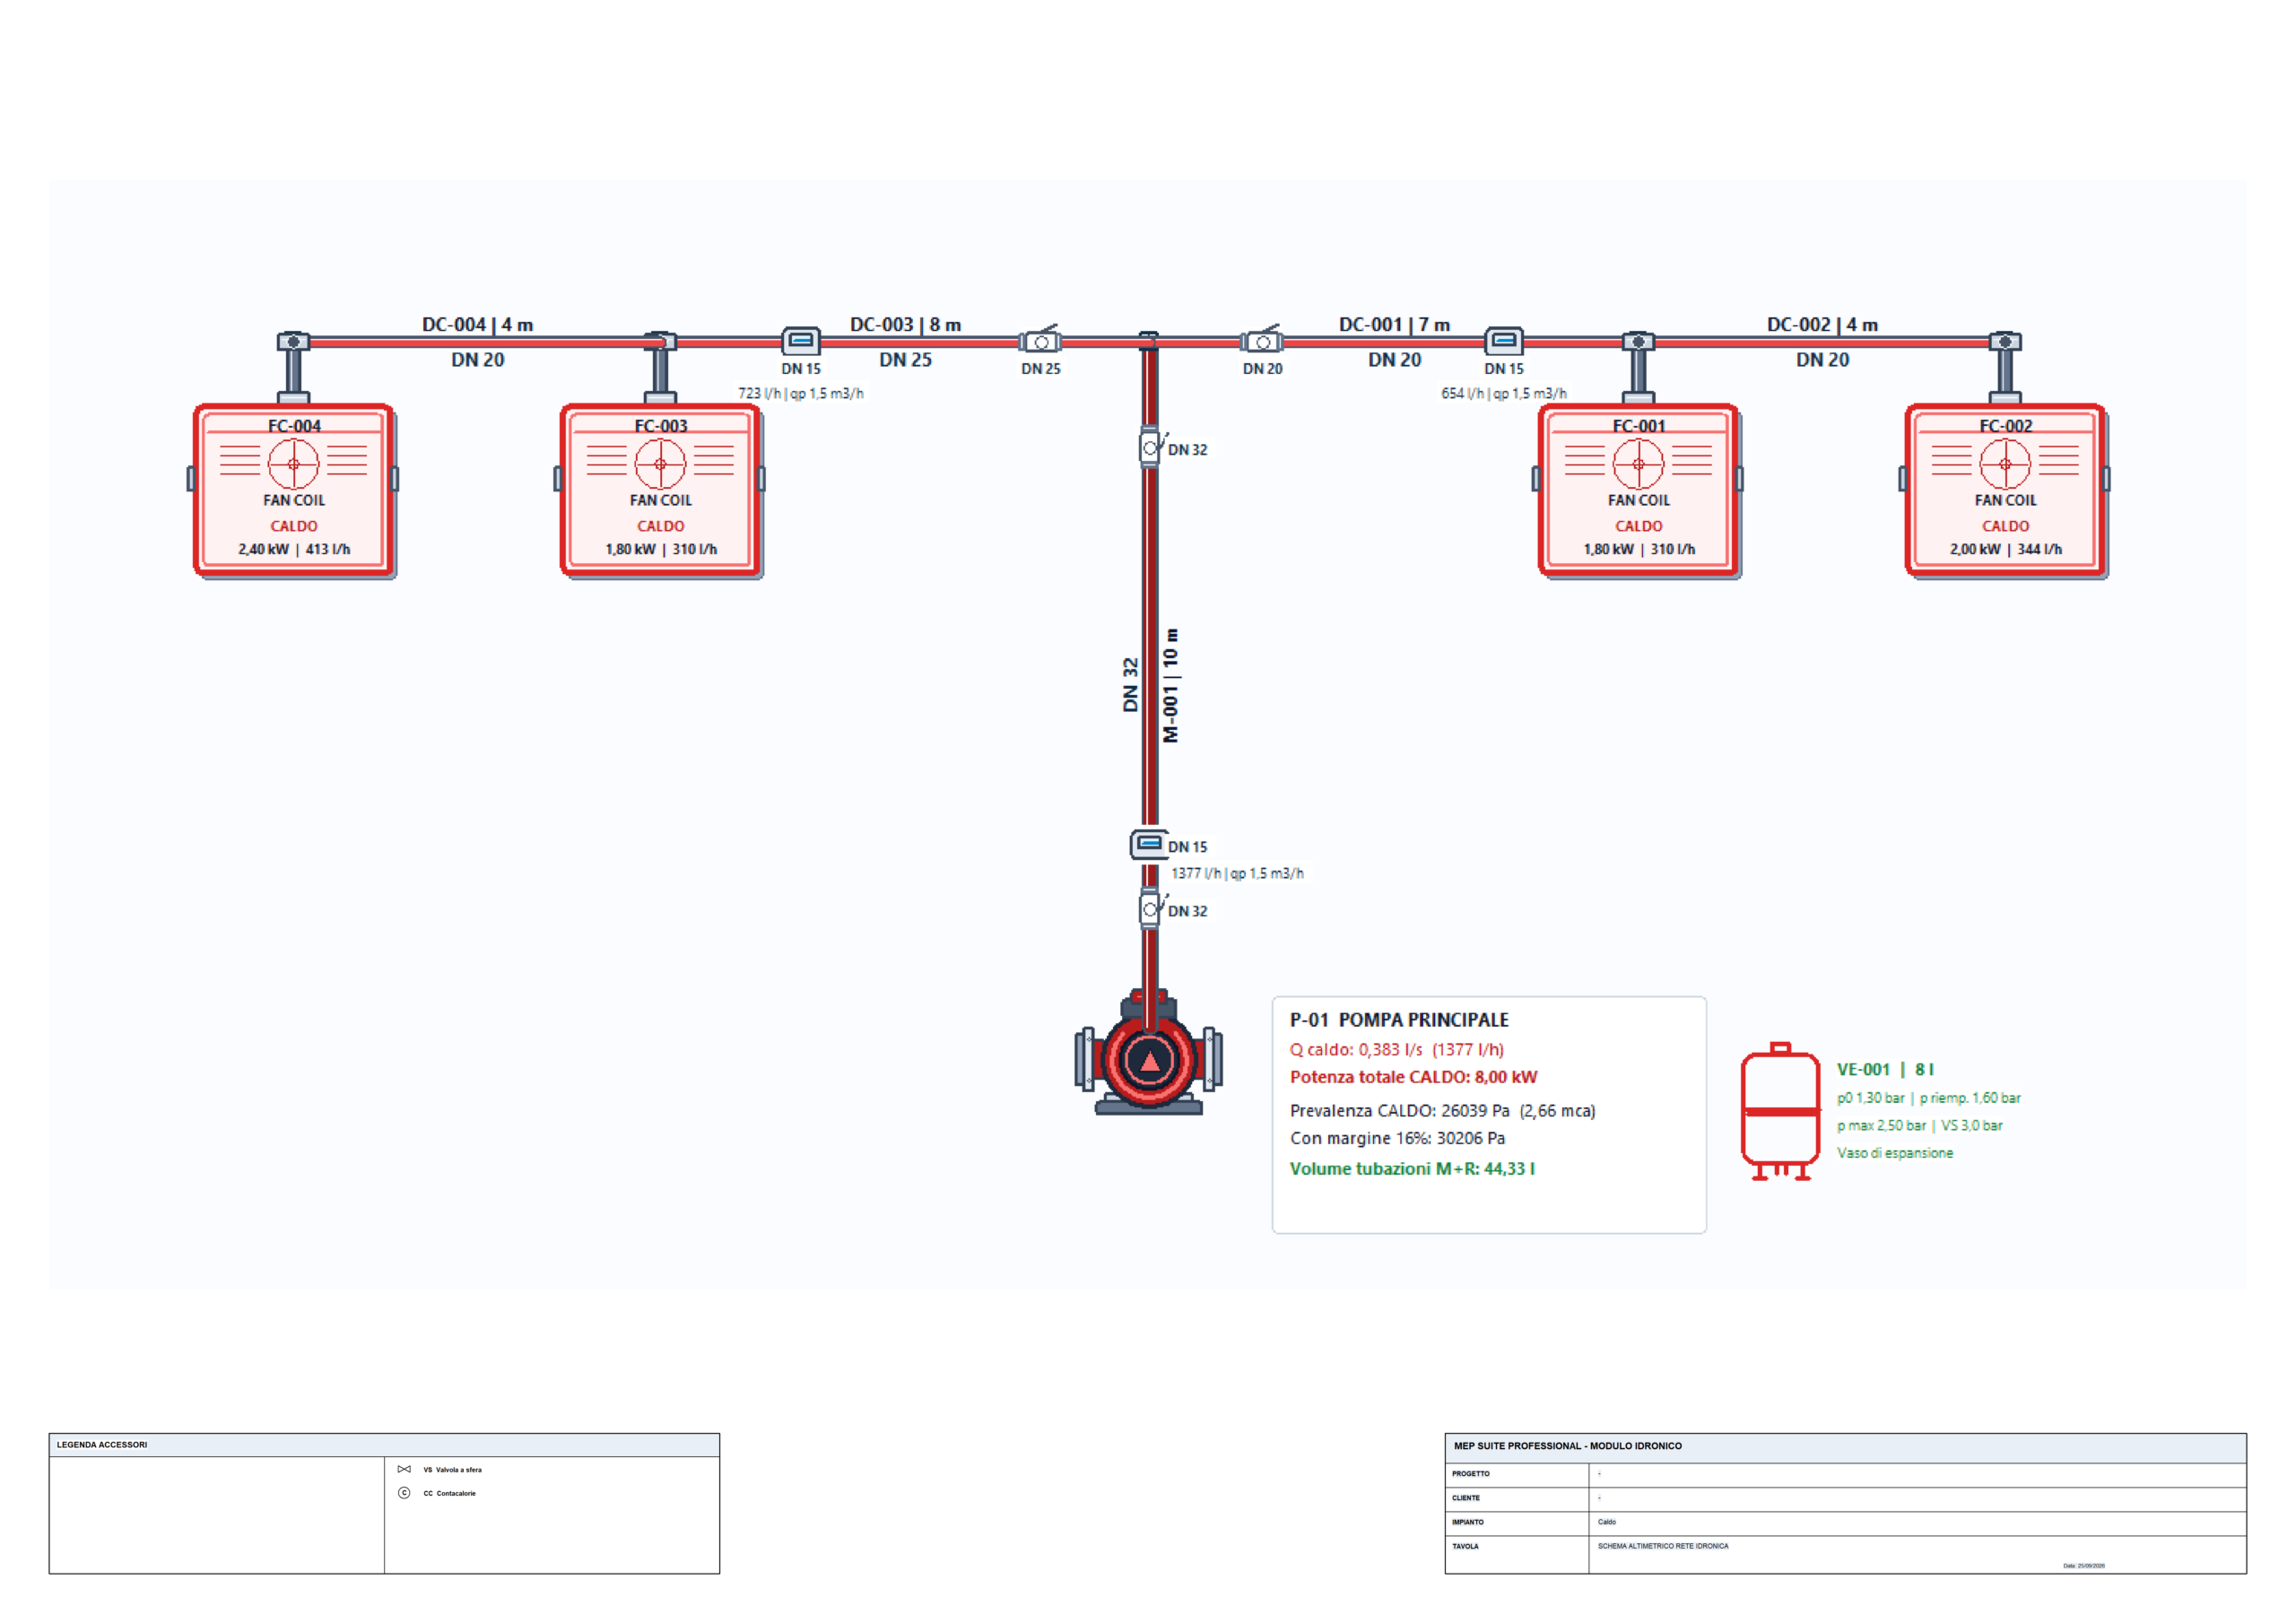
Task: Click 'MEP SUITE PROFESSIONAL - MODULO IDRONICO' title
Action: (x=1567, y=1446)
